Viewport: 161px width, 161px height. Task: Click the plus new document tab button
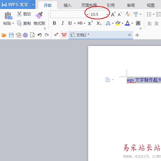(x=137, y=35)
